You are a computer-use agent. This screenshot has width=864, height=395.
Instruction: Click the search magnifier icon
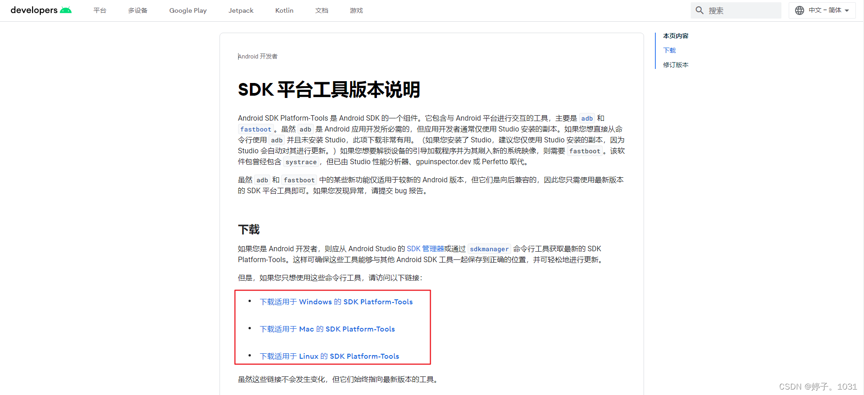coord(700,10)
